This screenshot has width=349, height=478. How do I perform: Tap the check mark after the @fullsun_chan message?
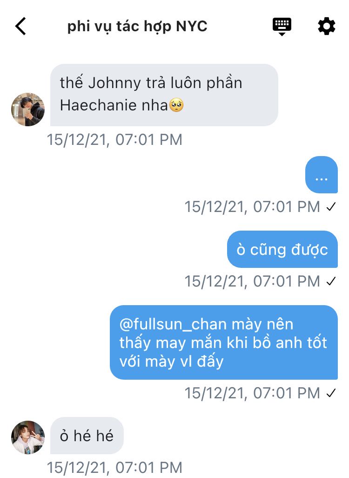pos(331,393)
